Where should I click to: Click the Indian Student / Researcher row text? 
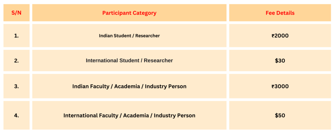click(129, 36)
